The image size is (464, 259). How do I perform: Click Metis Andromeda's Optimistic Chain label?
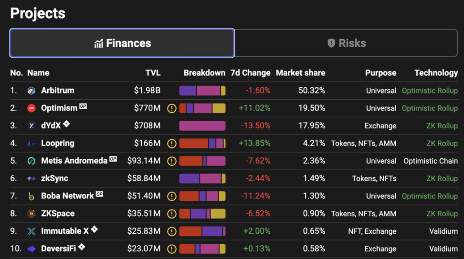(x=431, y=161)
